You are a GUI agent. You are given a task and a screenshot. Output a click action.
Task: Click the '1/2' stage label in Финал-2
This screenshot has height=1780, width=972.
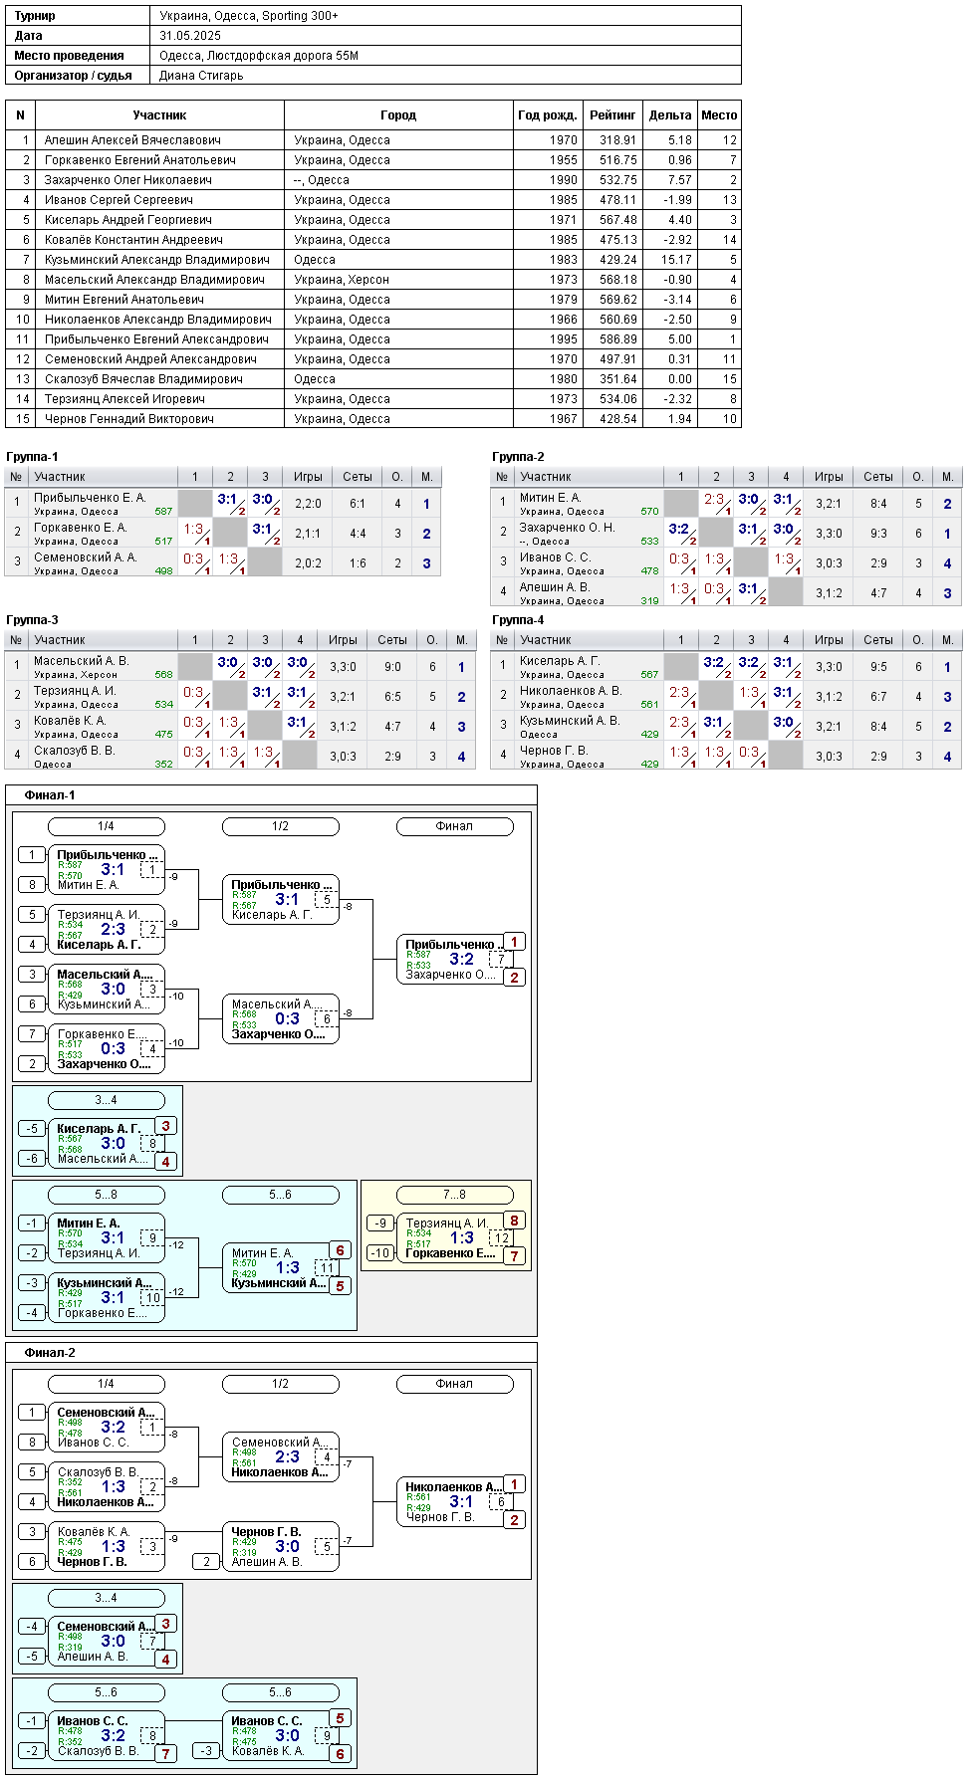[x=281, y=1384]
